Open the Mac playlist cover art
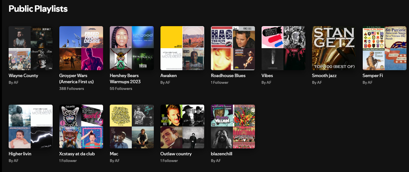 point(132,126)
